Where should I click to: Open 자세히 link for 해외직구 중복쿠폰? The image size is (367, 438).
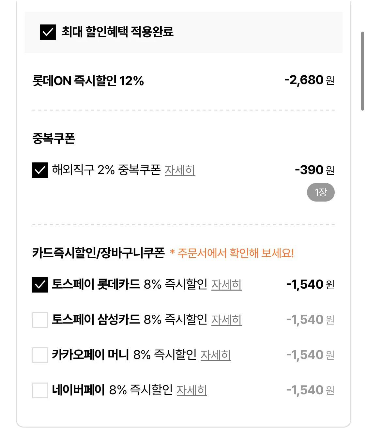tap(180, 170)
